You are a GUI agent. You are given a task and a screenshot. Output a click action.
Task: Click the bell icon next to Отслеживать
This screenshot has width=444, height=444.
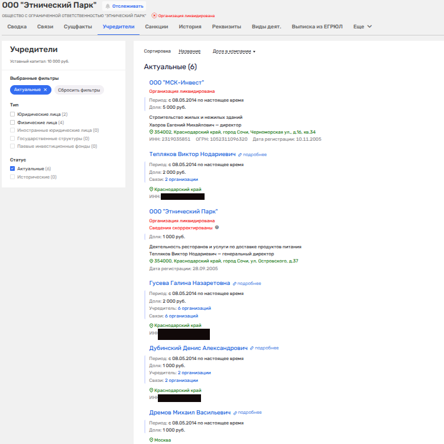tap(108, 5)
